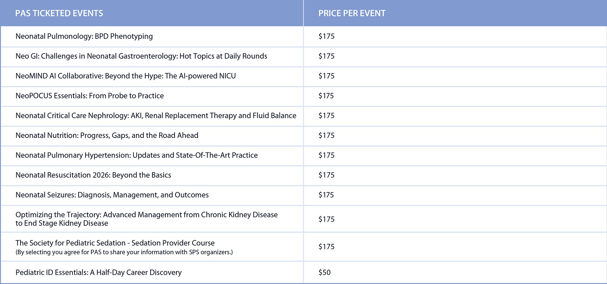Screen dimensions: 607x284
Task: Choose Neonatal Resuscitation 2026: Beyond the Basics
Action: [93, 175]
